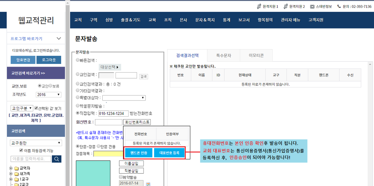Select the 단문-장문 radio option

coord(77,146)
